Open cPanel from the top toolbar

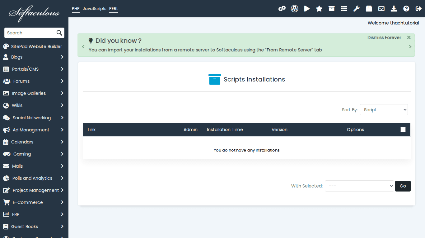[x=282, y=8]
